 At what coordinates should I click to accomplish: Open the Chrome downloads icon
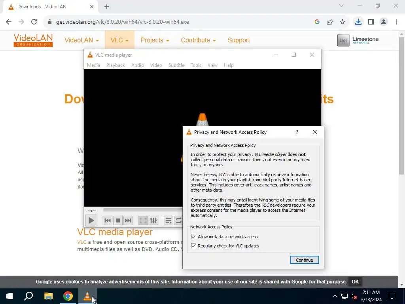click(x=358, y=22)
